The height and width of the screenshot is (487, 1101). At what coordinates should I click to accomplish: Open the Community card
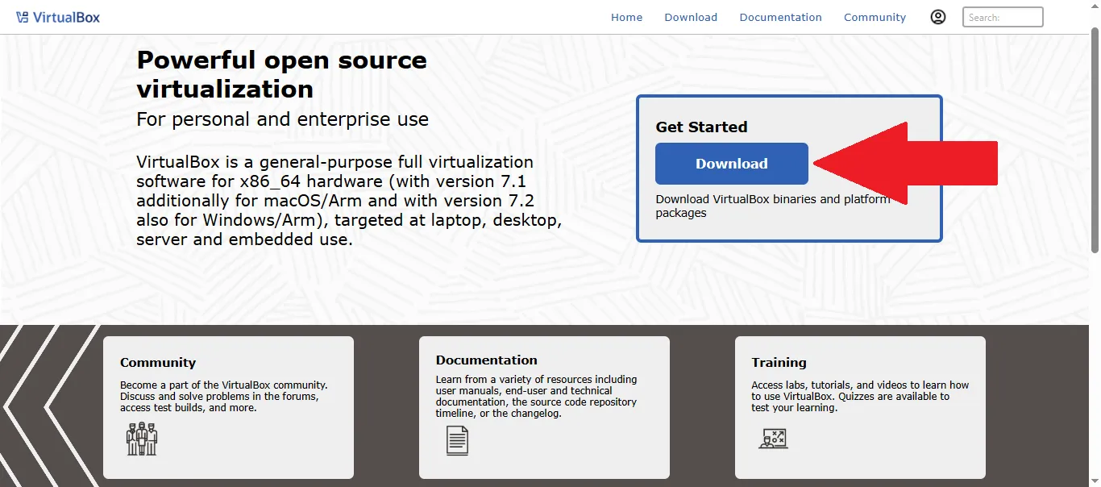[x=228, y=407]
